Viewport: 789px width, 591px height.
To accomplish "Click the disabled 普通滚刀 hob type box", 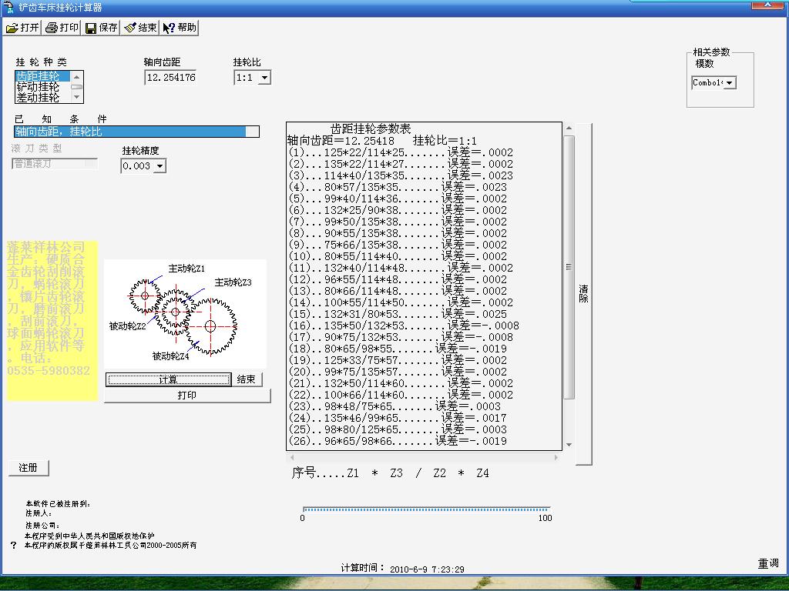I will click(55, 164).
